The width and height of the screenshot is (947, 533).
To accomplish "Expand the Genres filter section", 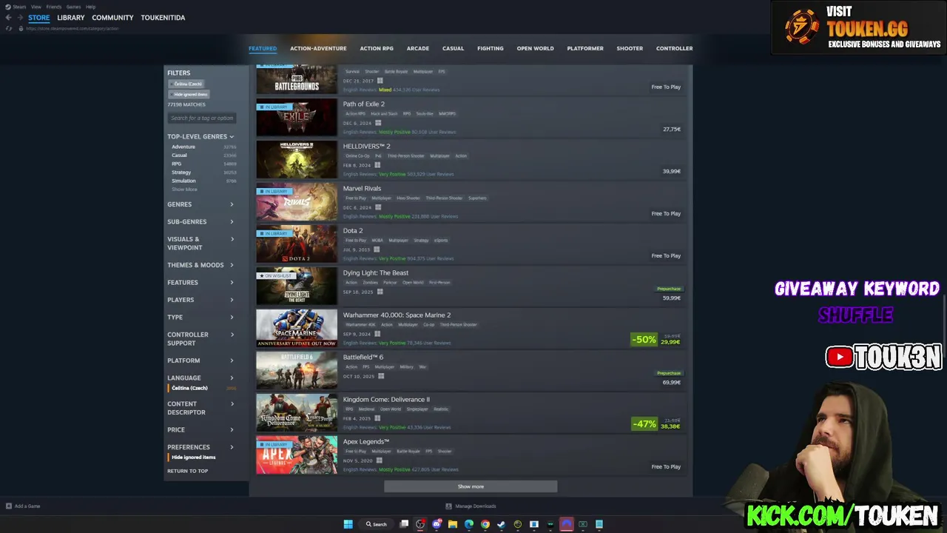I will click(x=200, y=204).
